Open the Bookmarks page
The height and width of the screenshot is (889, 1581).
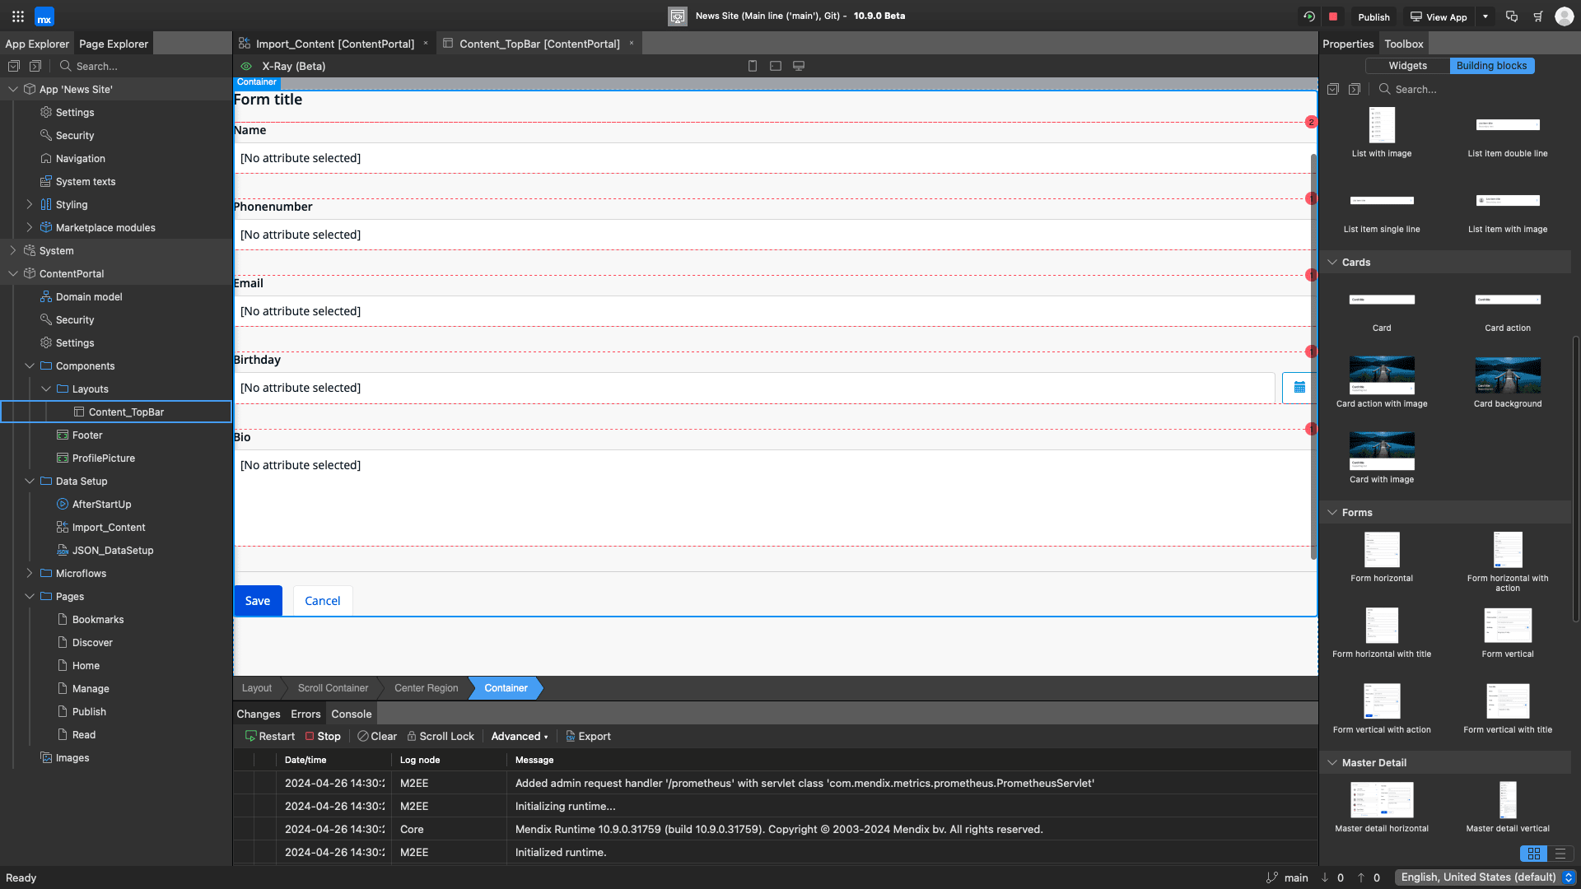(x=98, y=620)
